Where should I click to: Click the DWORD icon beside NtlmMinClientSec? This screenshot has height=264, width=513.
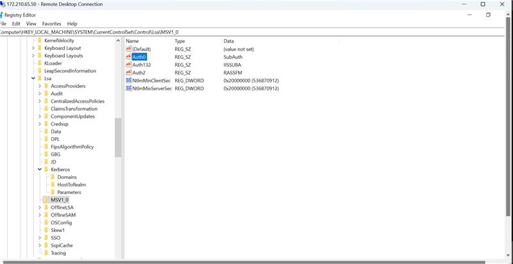129,80
